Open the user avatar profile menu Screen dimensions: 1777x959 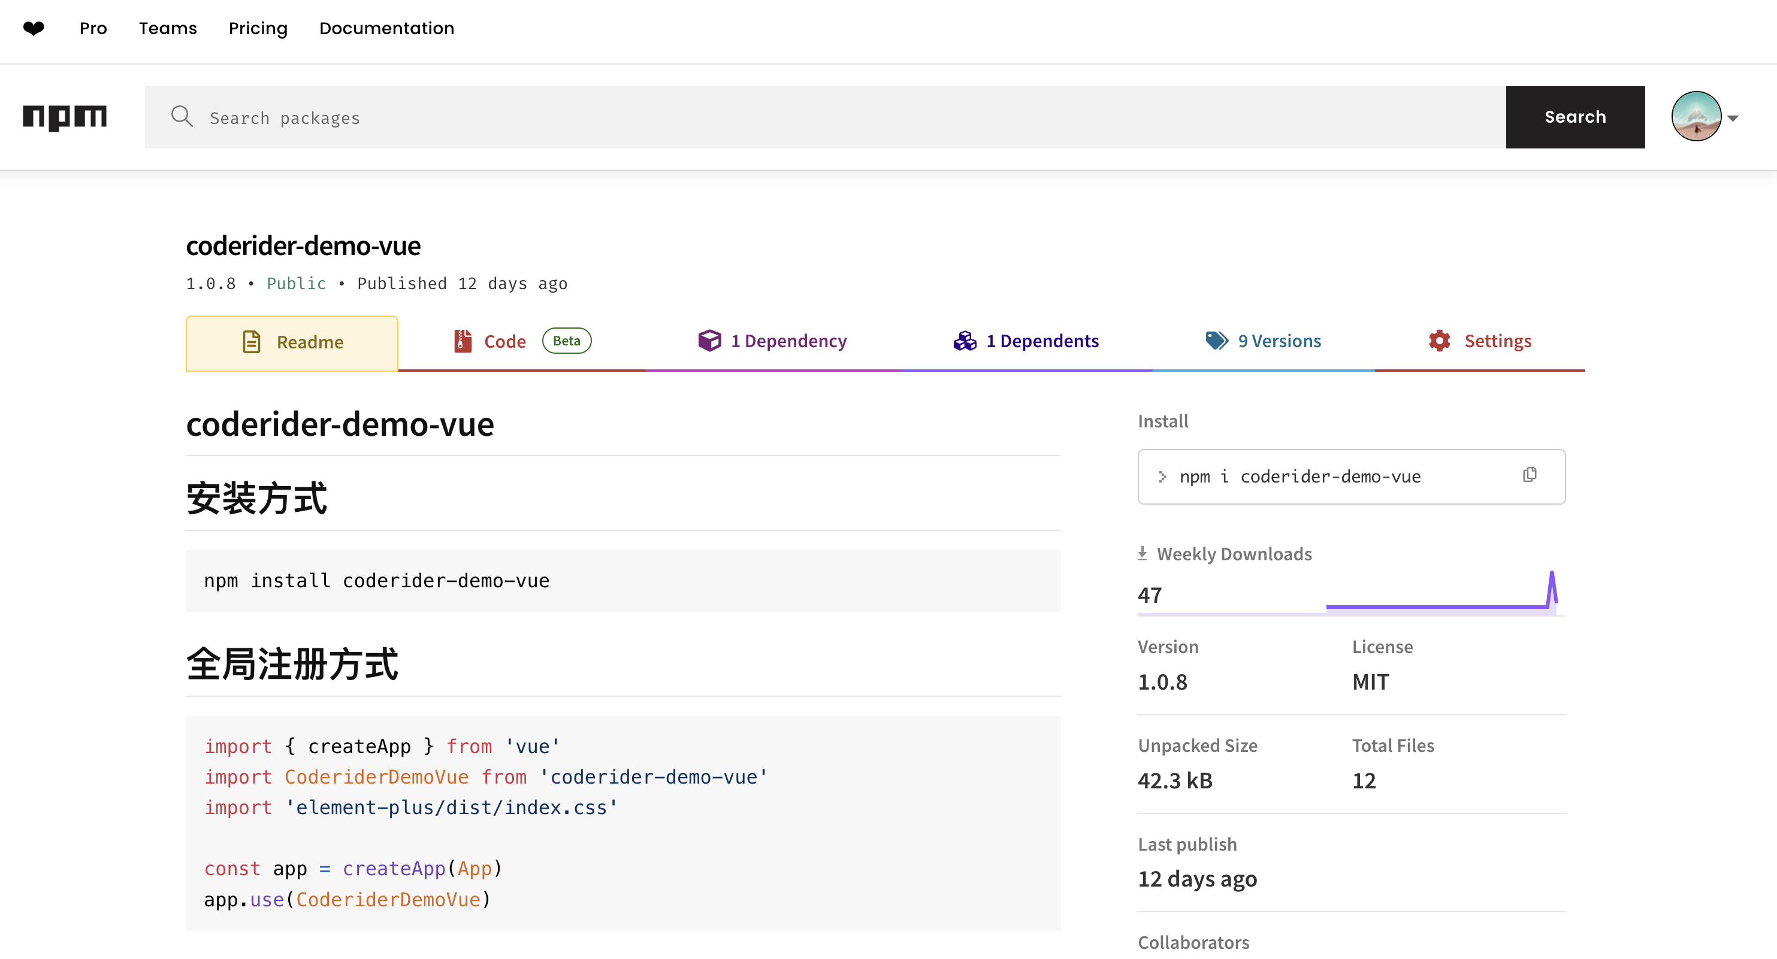point(1696,117)
